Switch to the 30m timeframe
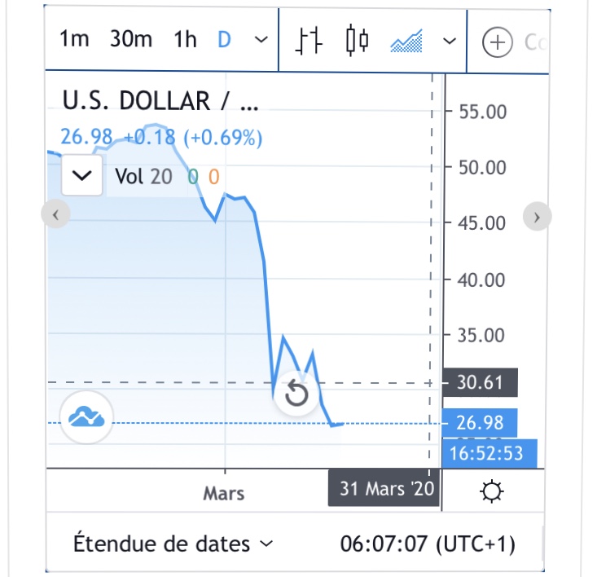597x577 pixels. click(130, 39)
